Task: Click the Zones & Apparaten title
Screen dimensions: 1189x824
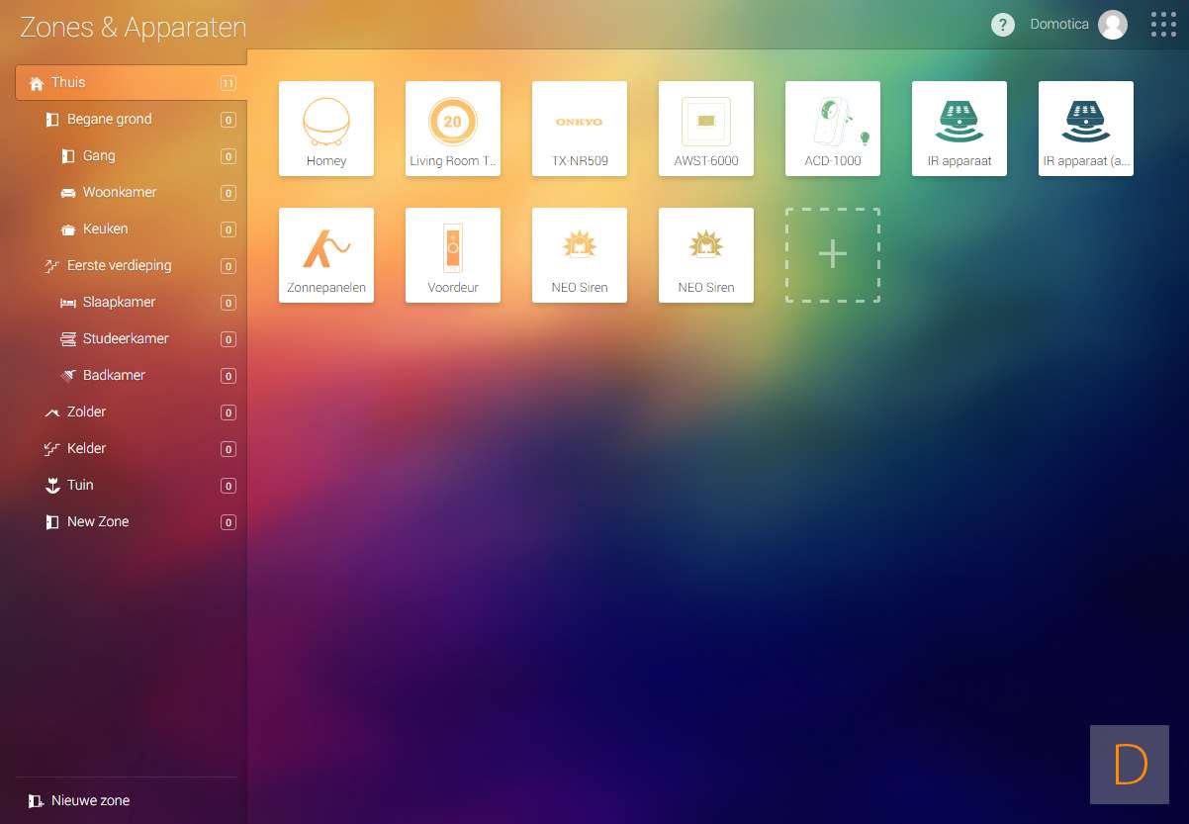Action: (134, 27)
